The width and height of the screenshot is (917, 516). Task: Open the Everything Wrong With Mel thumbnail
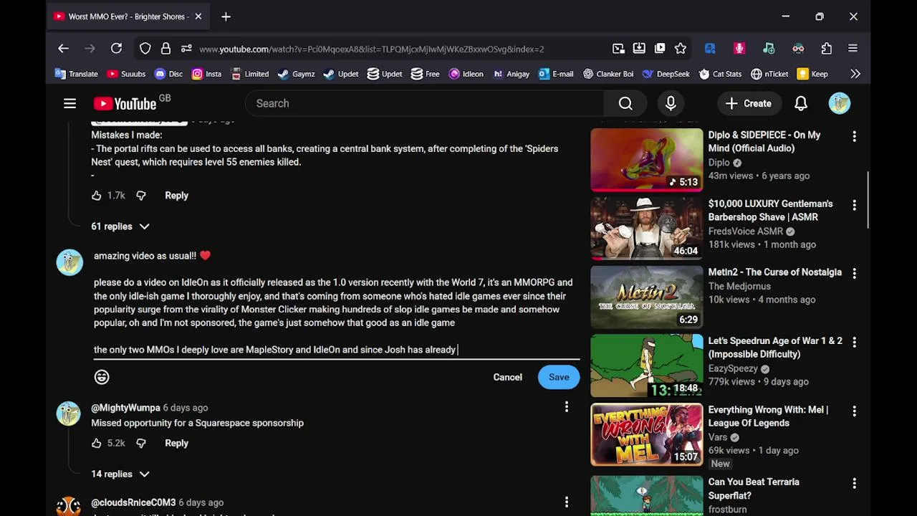[x=646, y=435]
